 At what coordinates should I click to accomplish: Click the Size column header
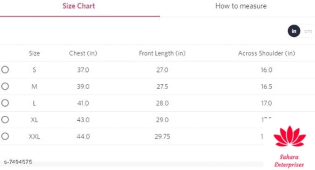click(x=34, y=53)
